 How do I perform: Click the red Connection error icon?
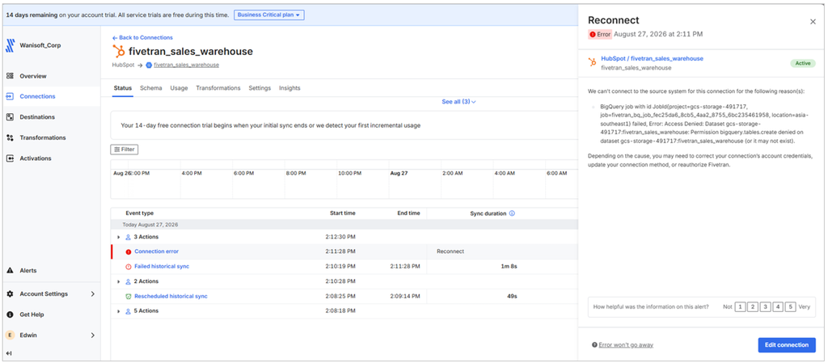click(x=129, y=251)
